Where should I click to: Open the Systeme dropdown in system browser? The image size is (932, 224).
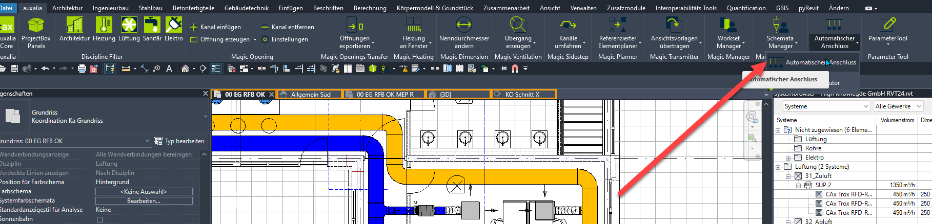(x=826, y=106)
